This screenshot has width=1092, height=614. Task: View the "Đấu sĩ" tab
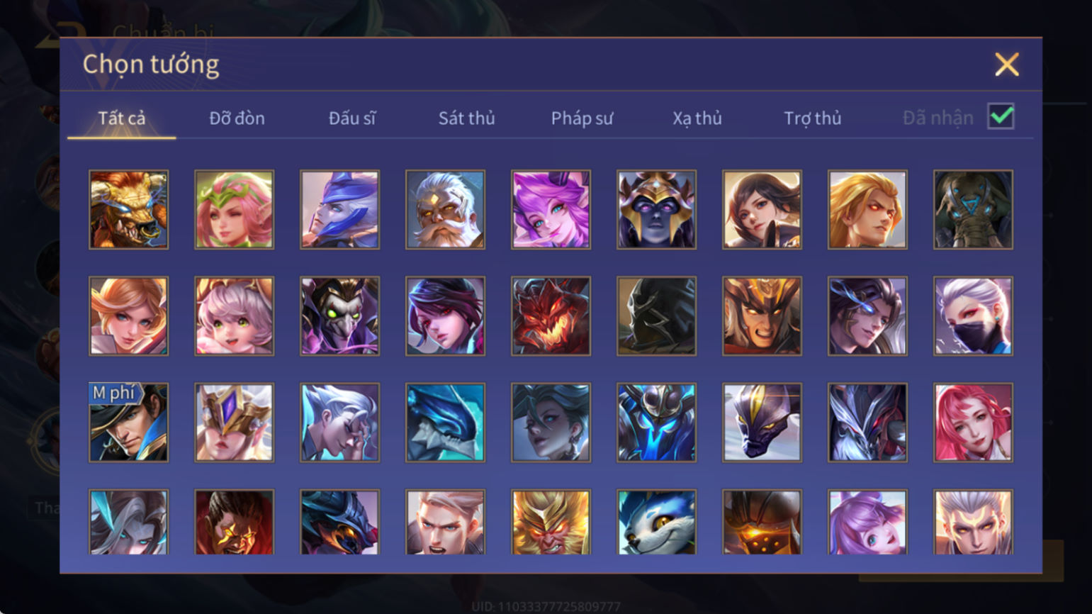click(351, 118)
